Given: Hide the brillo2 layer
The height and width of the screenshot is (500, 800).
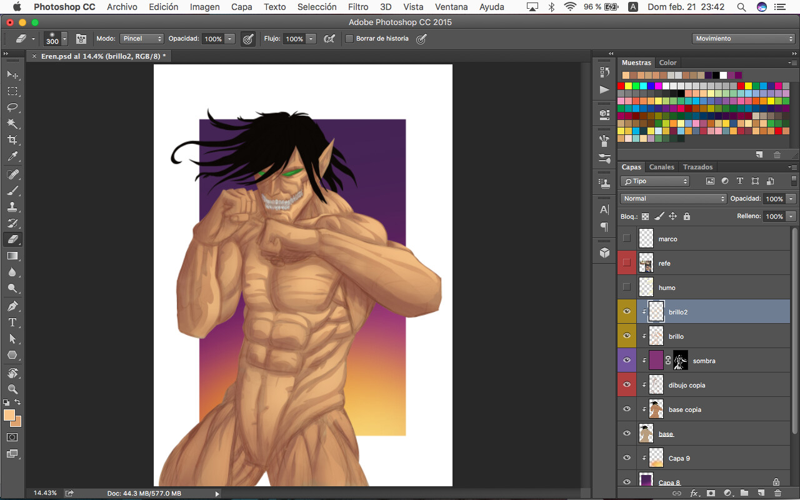Looking at the screenshot, I should [x=627, y=312].
